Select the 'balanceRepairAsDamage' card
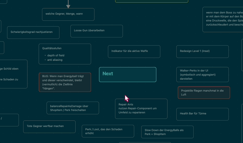This screenshot has width=243, height=143. [73, 108]
